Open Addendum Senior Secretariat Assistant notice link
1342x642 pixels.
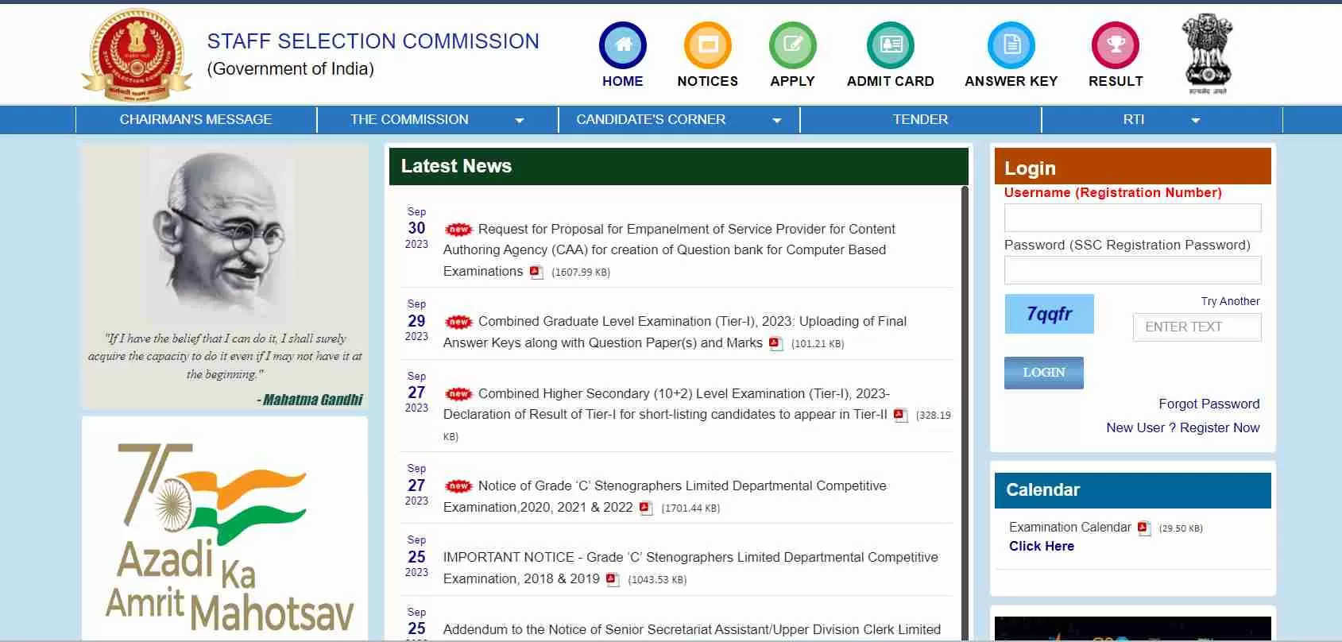coord(691,629)
